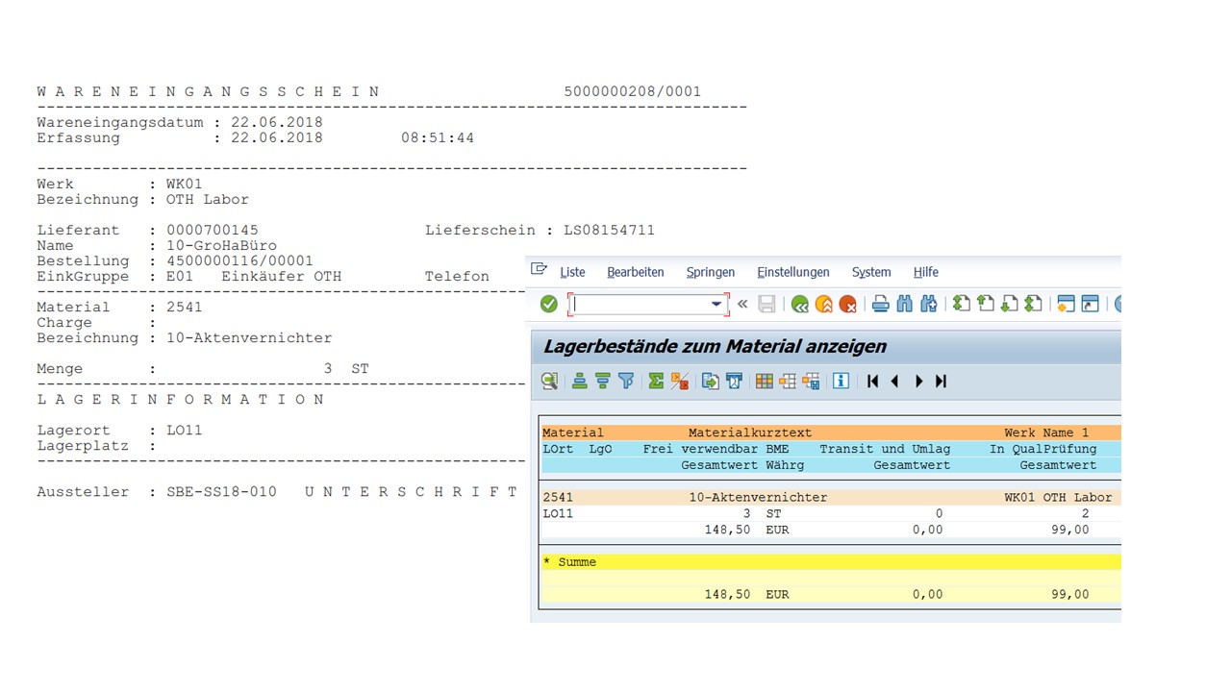
Task: Click the Sum (sigma) icon
Action: pyautogui.click(x=656, y=382)
